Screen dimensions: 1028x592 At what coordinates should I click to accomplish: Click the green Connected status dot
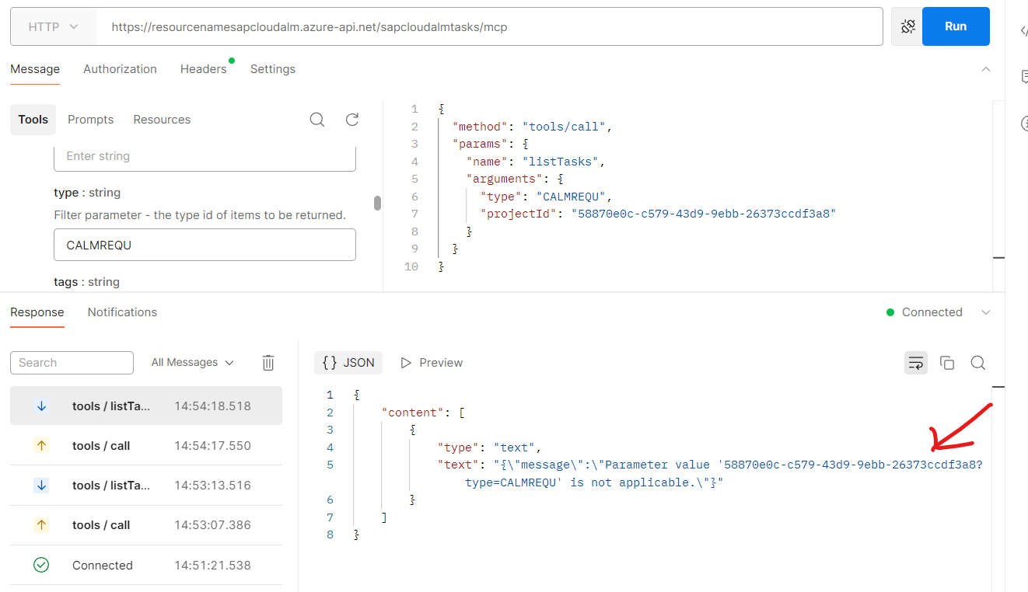tap(890, 312)
